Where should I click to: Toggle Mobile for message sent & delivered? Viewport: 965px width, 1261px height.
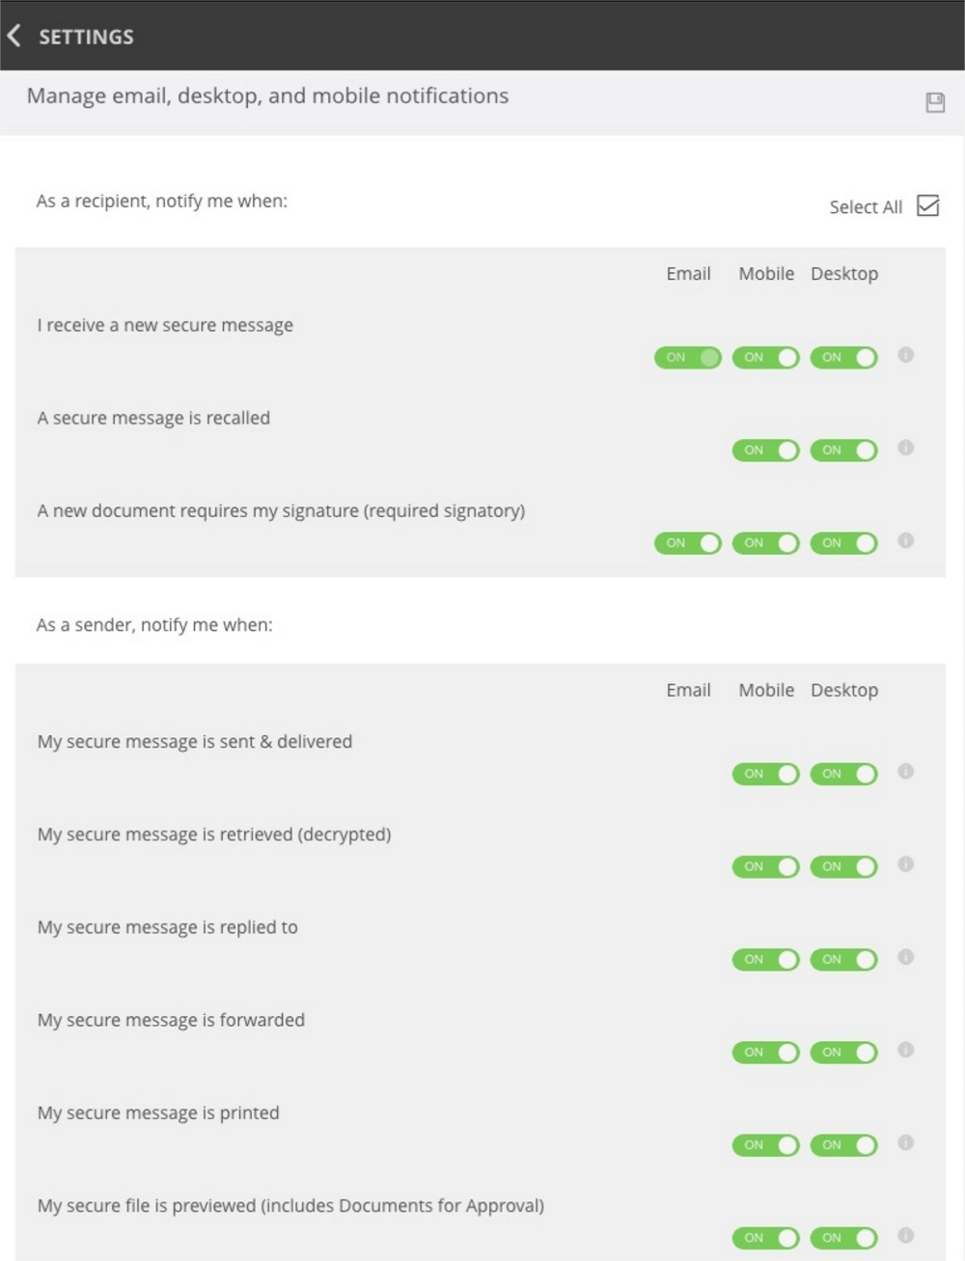[766, 774]
